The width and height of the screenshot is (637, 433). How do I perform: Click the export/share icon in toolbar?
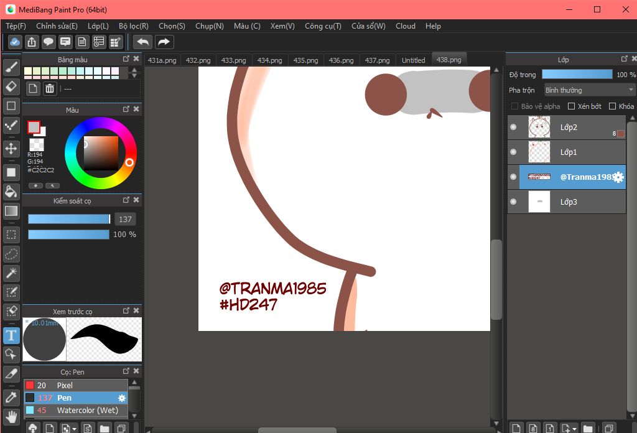click(x=32, y=42)
